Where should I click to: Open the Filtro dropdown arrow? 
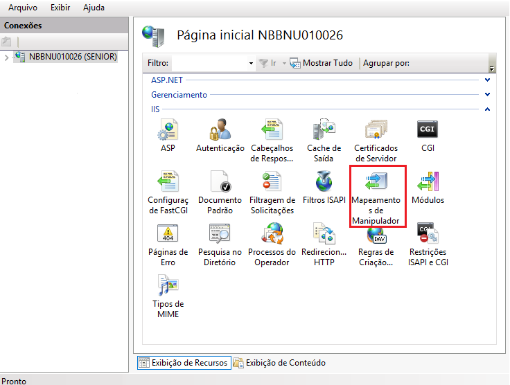click(251, 63)
